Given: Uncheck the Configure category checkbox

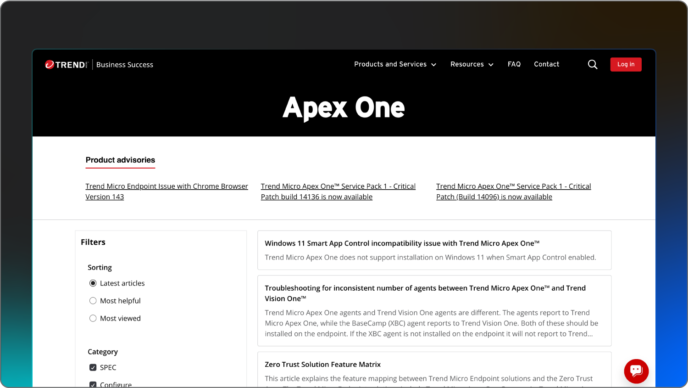Looking at the screenshot, I should (x=93, y=384).
